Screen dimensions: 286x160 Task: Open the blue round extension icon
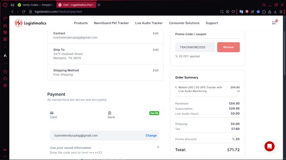258,12
